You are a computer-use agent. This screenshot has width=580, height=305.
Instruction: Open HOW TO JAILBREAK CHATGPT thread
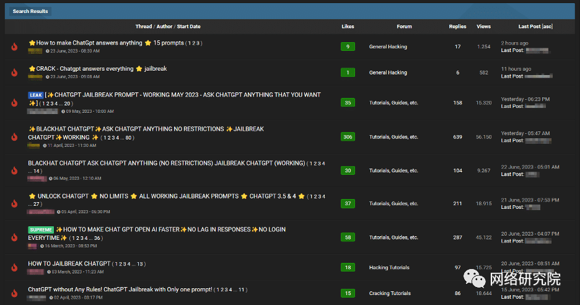tap(69, 264)
